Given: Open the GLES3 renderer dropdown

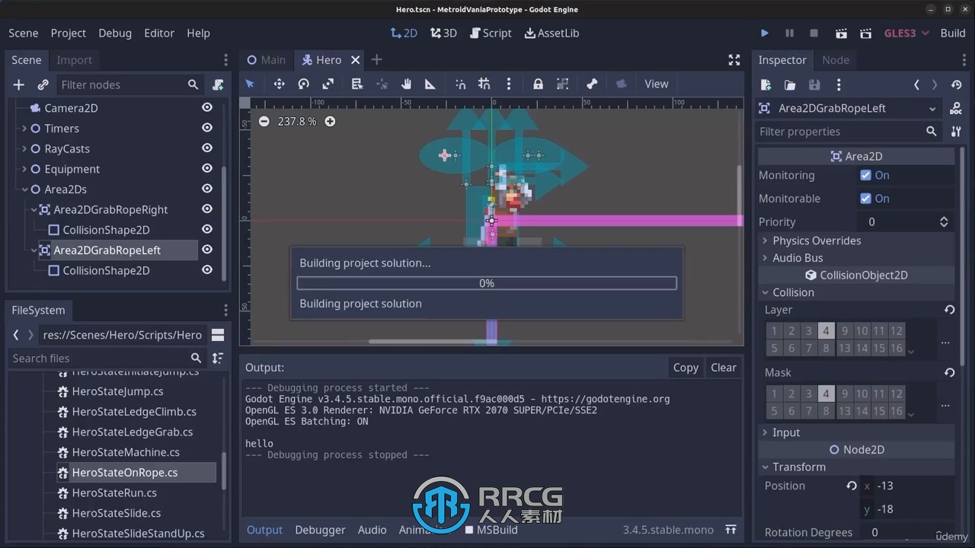Looking at the screenshot, I should [907, 33].
